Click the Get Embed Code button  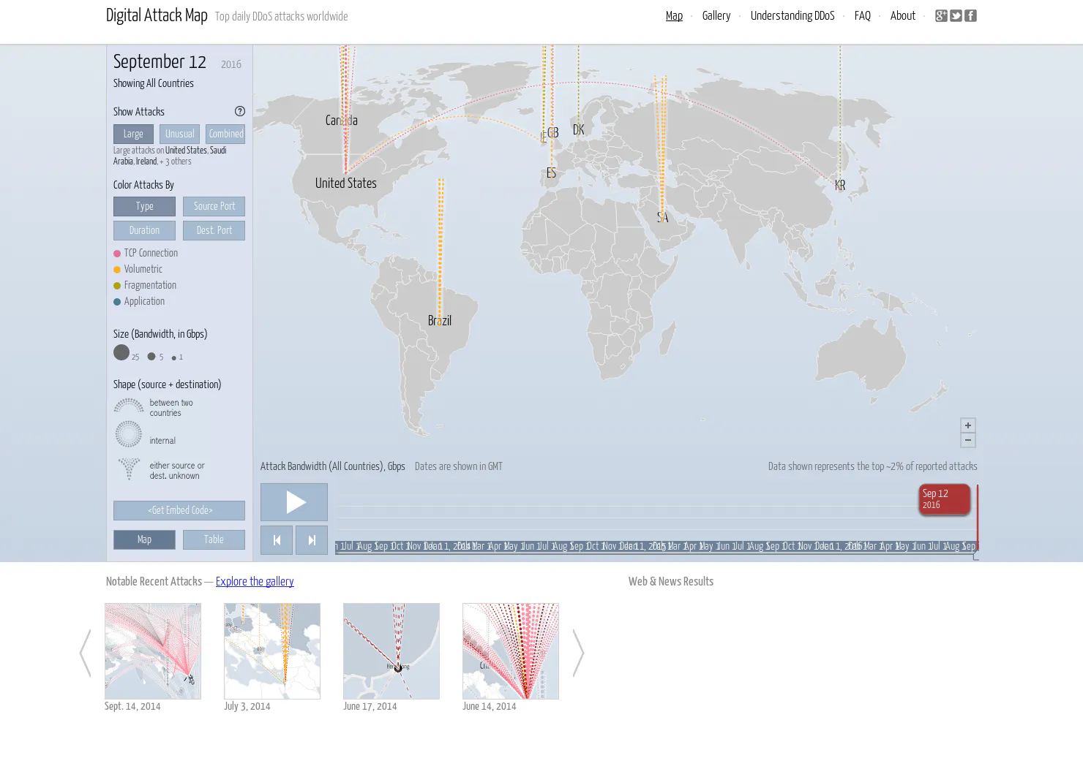point(179,510)
